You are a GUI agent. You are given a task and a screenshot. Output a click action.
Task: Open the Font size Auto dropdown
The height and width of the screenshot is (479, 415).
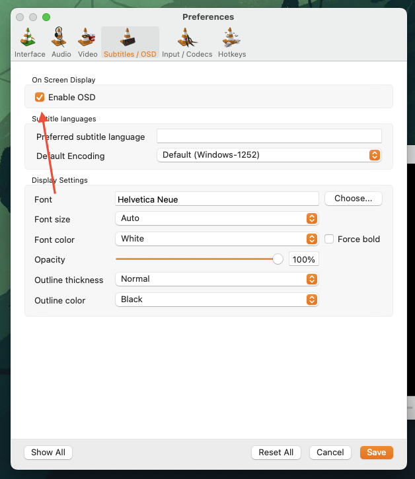click(x=217, y=218)
